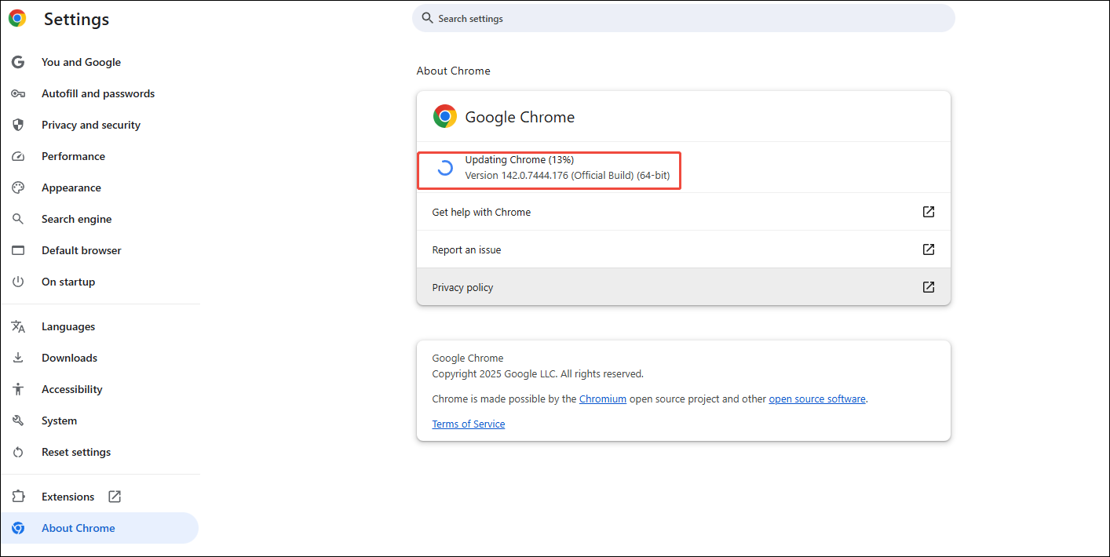
Task: Select the Reset settings refresh icon
Action: click(18, 452)
